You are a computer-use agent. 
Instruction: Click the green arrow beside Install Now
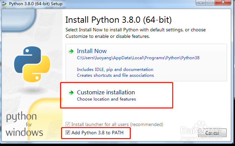[x=71, y=51]
